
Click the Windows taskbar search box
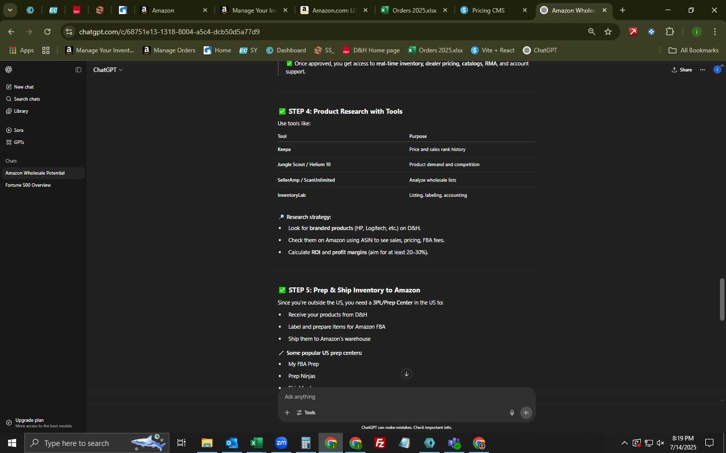pyautogui.click(x=97, y=443)
